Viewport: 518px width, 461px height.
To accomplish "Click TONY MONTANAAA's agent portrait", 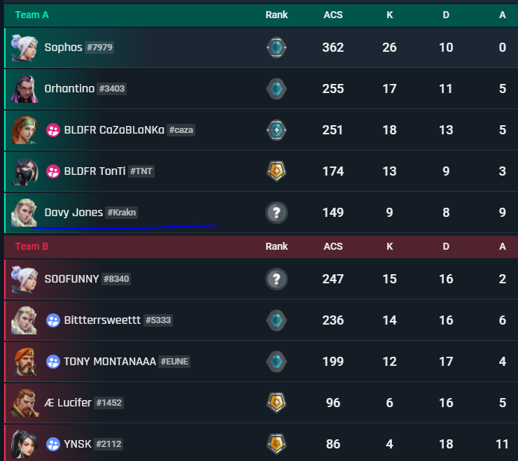I will pos(24,362).
